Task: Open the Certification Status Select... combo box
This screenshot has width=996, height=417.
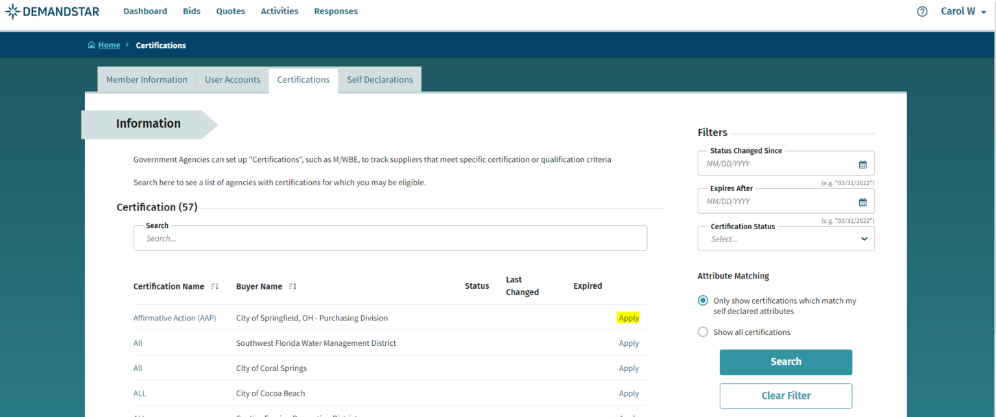Action: pyautogui.click(x=785, y=238)
